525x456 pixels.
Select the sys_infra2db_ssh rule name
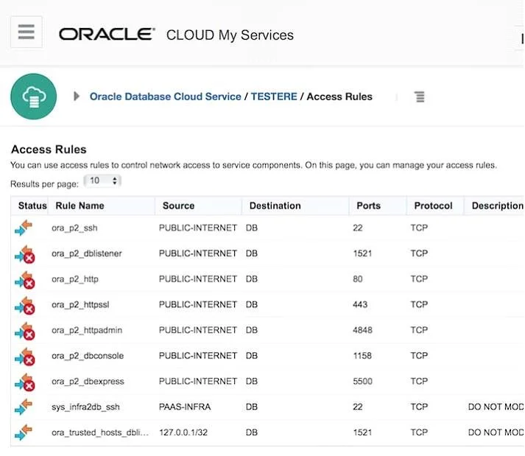click(85, 407)
